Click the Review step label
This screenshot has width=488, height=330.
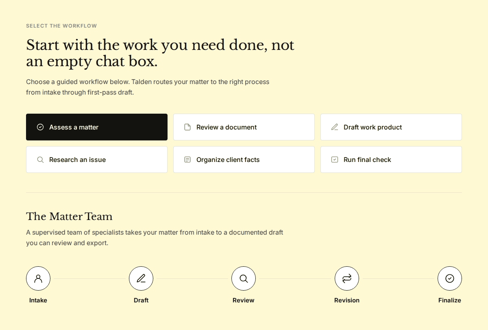pos(244,300)
